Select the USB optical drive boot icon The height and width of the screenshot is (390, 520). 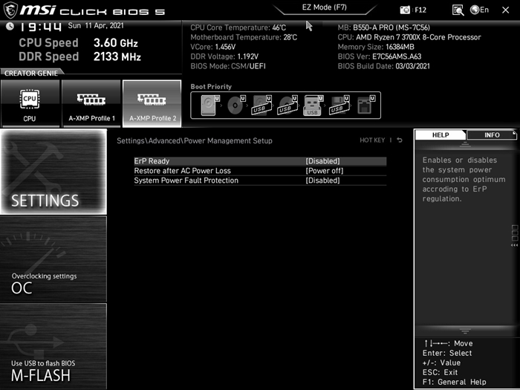click(x=287, y=105)
